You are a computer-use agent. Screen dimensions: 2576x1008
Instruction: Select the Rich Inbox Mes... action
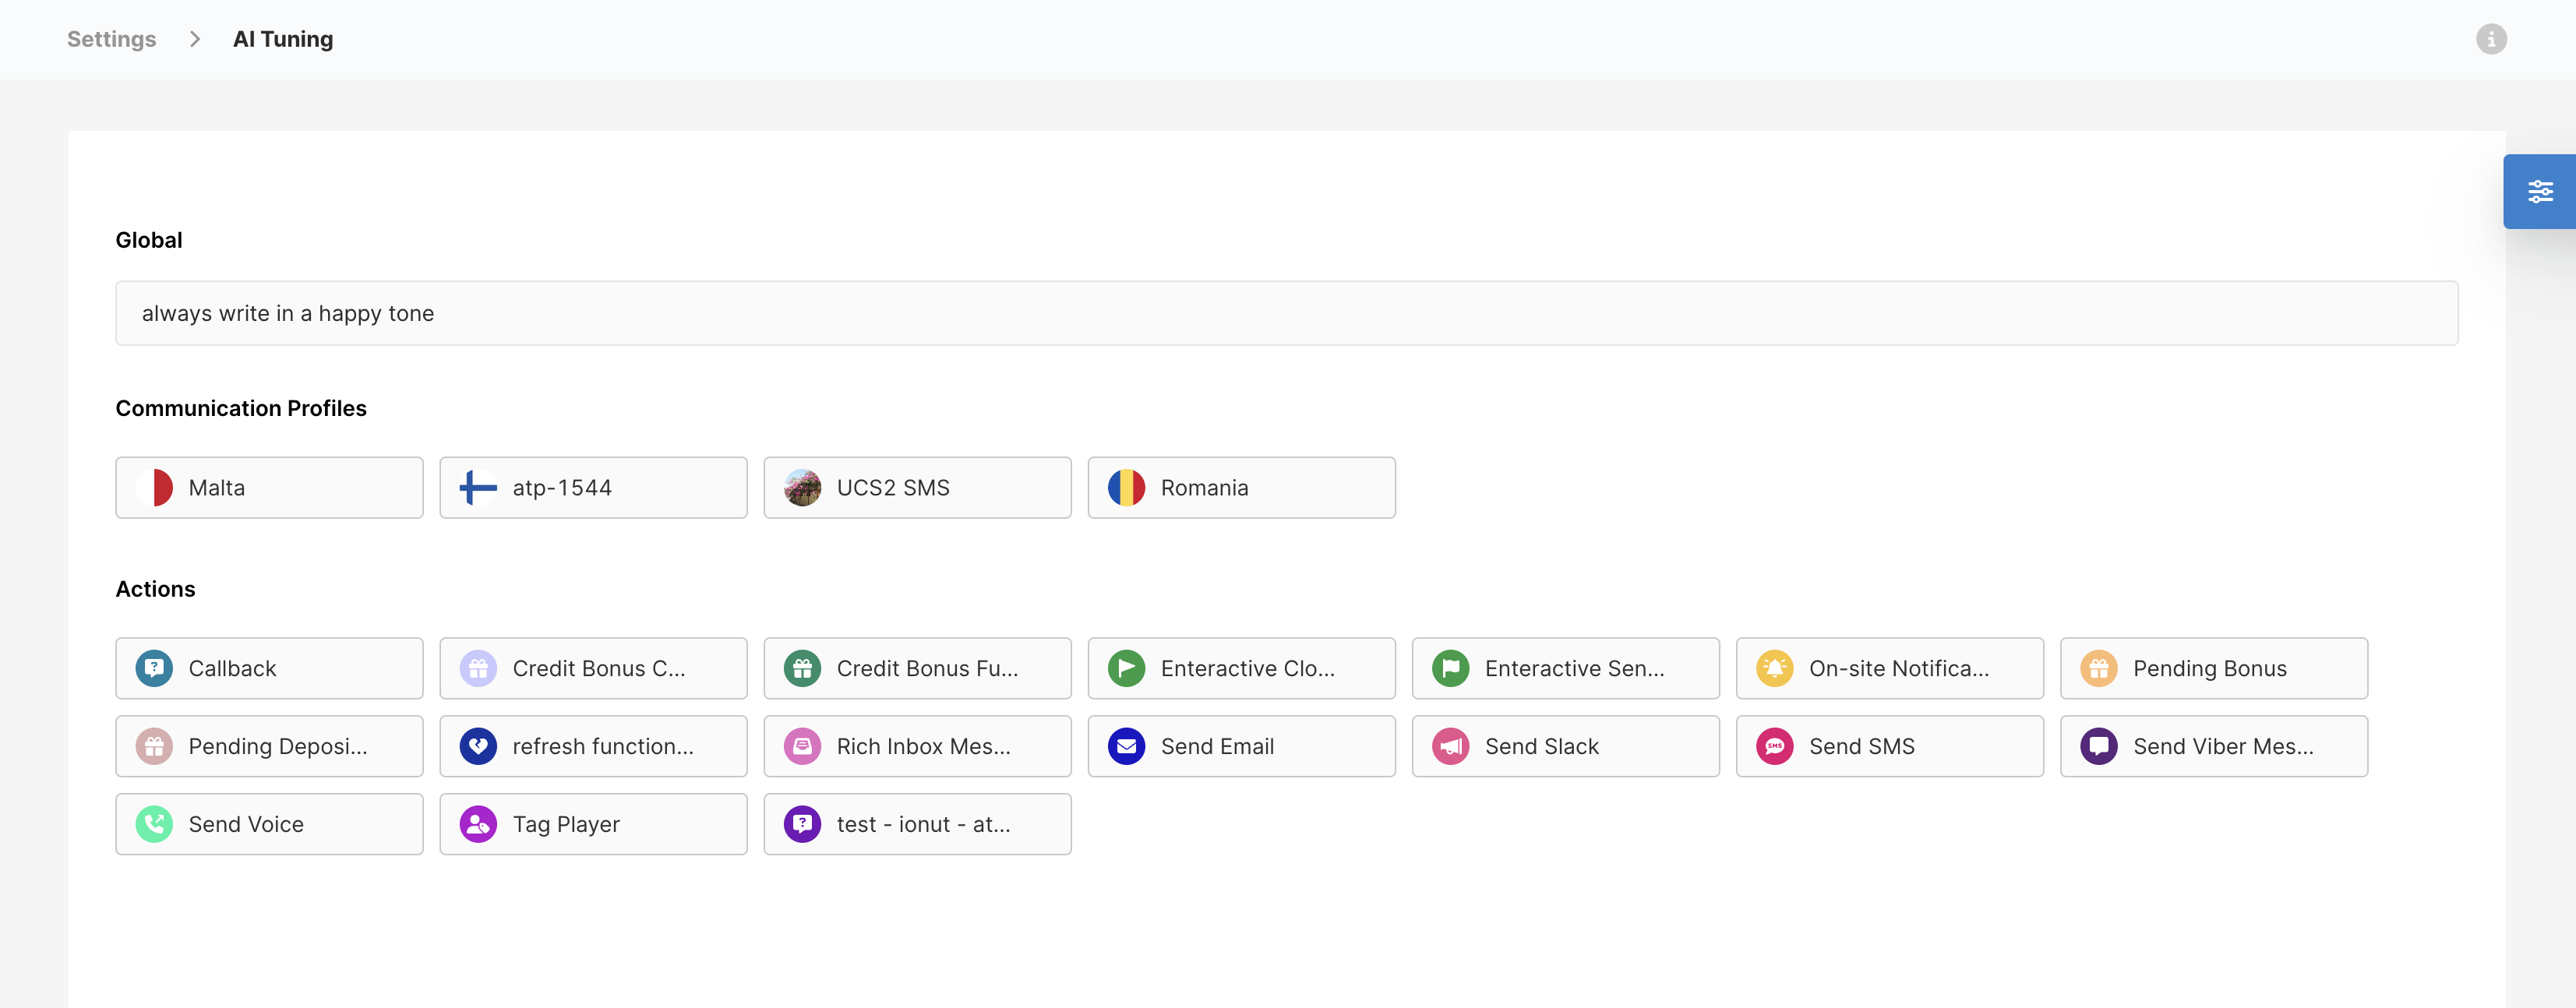917,746
